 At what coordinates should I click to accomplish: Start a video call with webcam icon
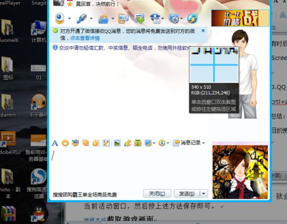(x=60, y=18)
